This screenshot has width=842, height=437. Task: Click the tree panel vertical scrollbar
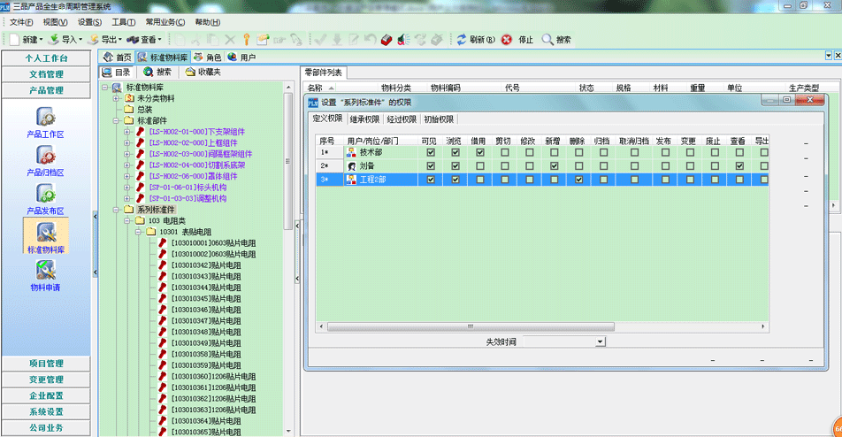click(x=287, y=159)
